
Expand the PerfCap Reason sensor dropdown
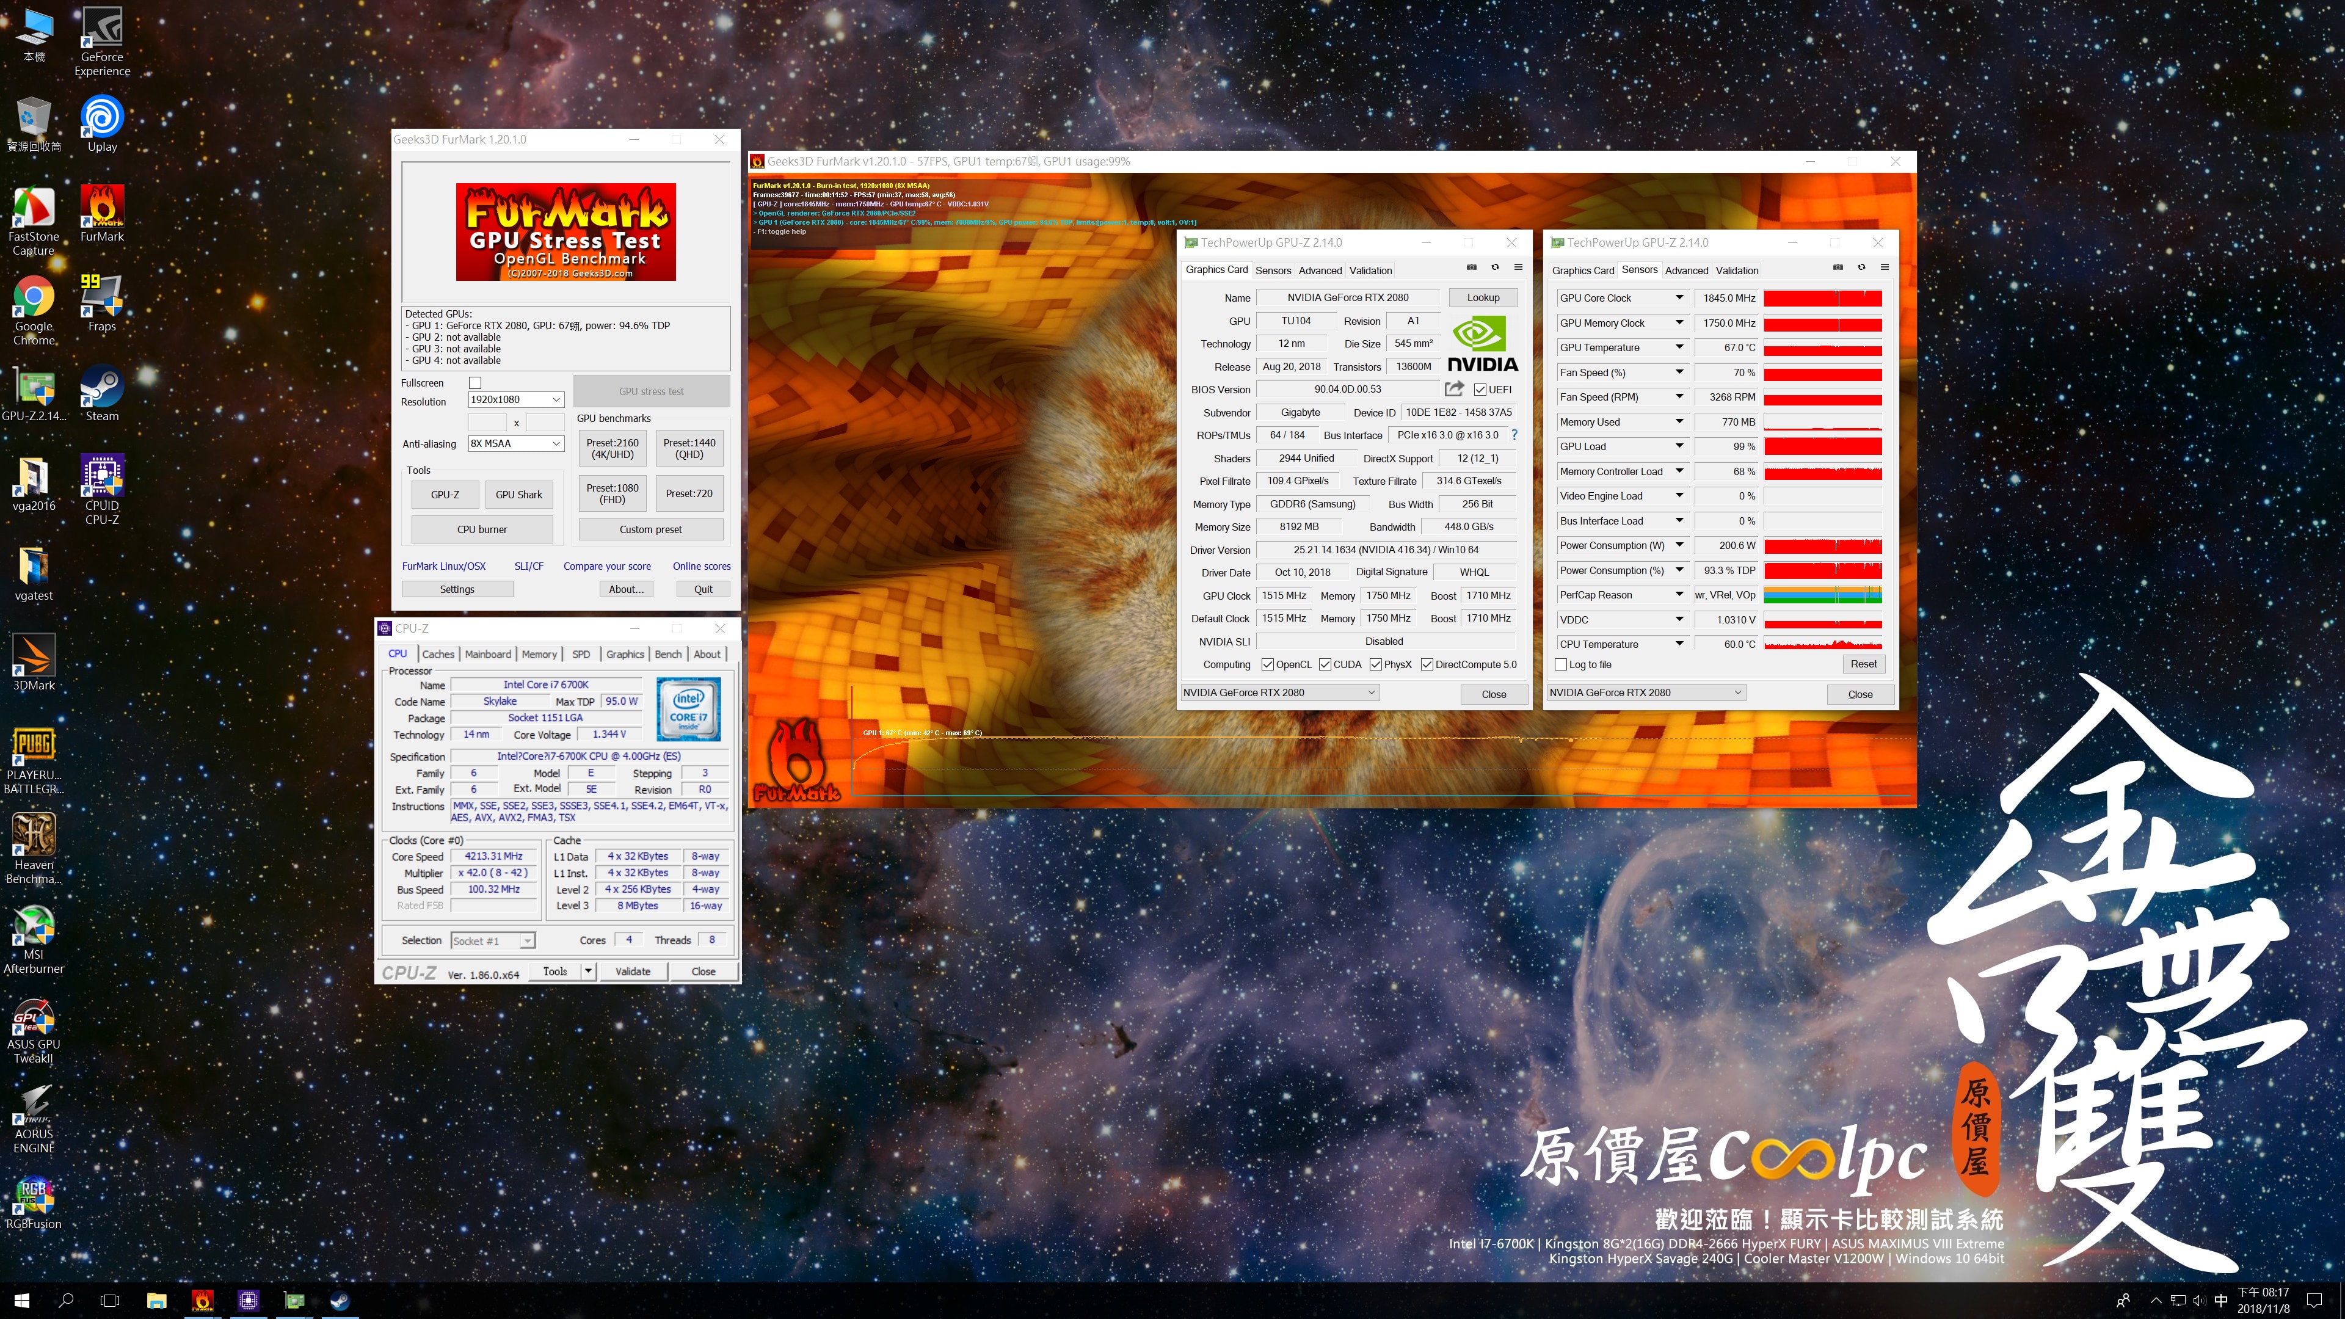coord(1679,594)
